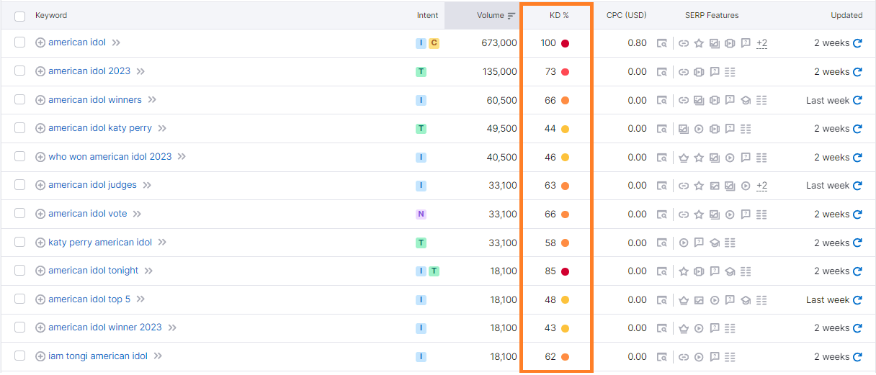Show +2 more SERP features for american idol
The height and width of the screenshot is (375, 876).
click(761, 43)
